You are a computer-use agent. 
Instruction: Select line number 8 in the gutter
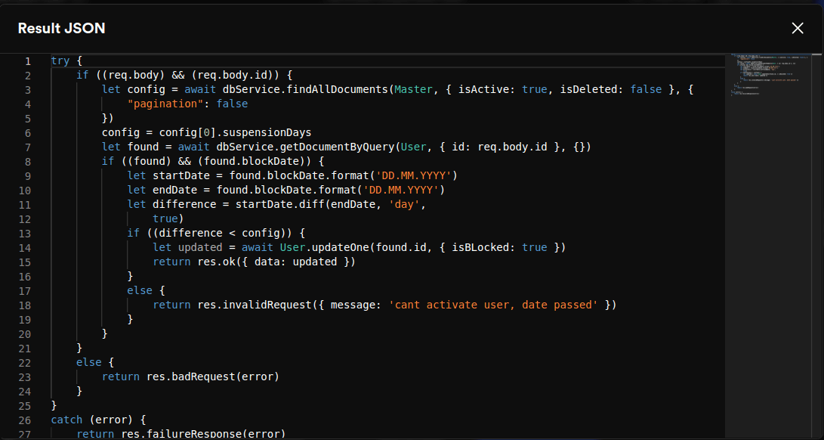(x=27, y=161)
